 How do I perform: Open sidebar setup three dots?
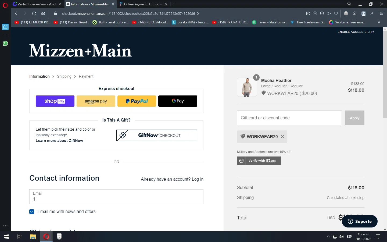(5, 226)
